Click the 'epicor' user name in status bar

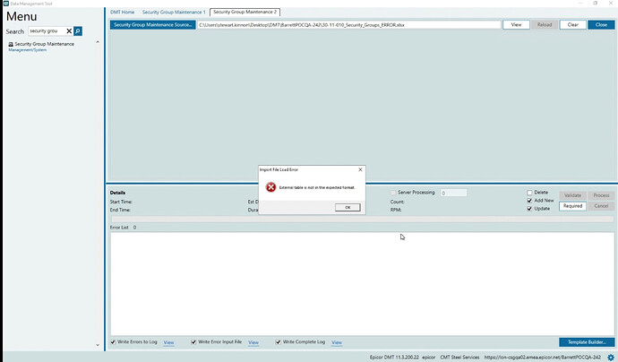click(x=429, y=358)
